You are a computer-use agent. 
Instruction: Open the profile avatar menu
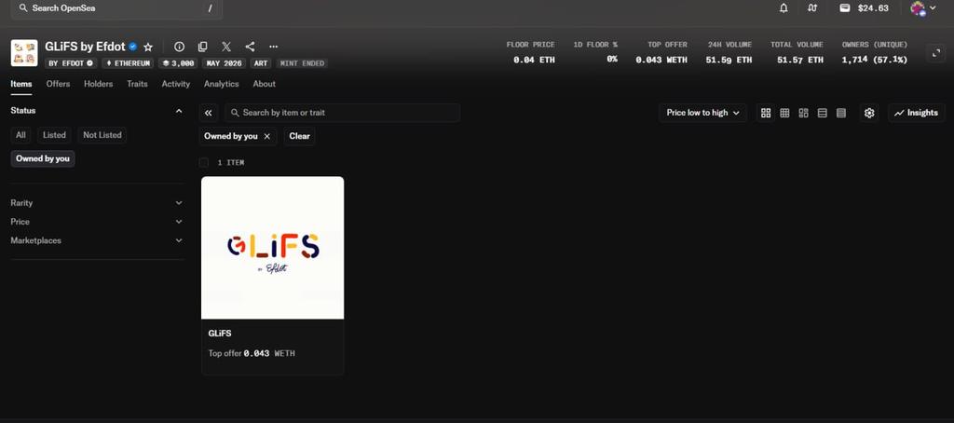[x=922, y=8]
